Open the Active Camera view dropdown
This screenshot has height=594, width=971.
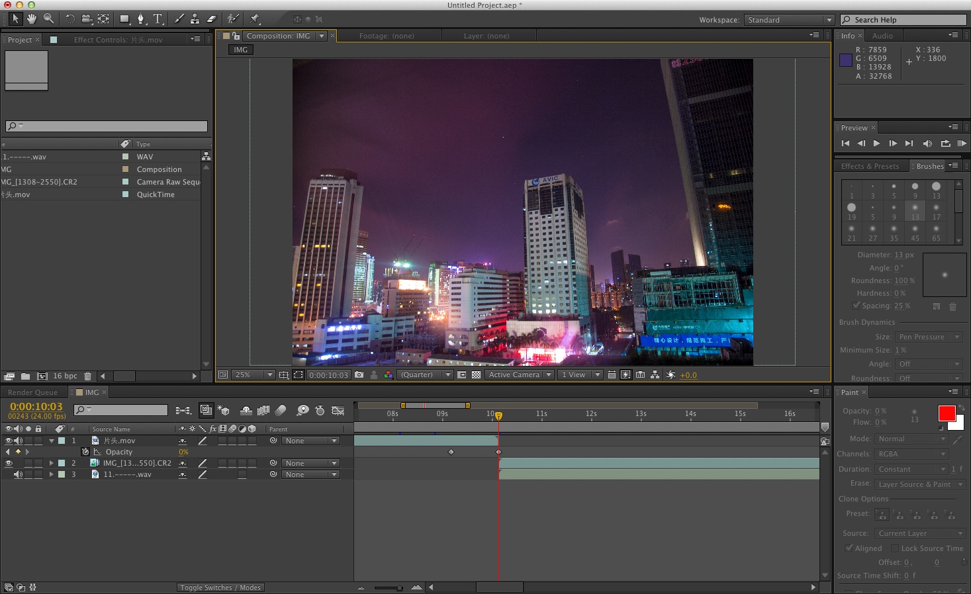tap(520, 375)
